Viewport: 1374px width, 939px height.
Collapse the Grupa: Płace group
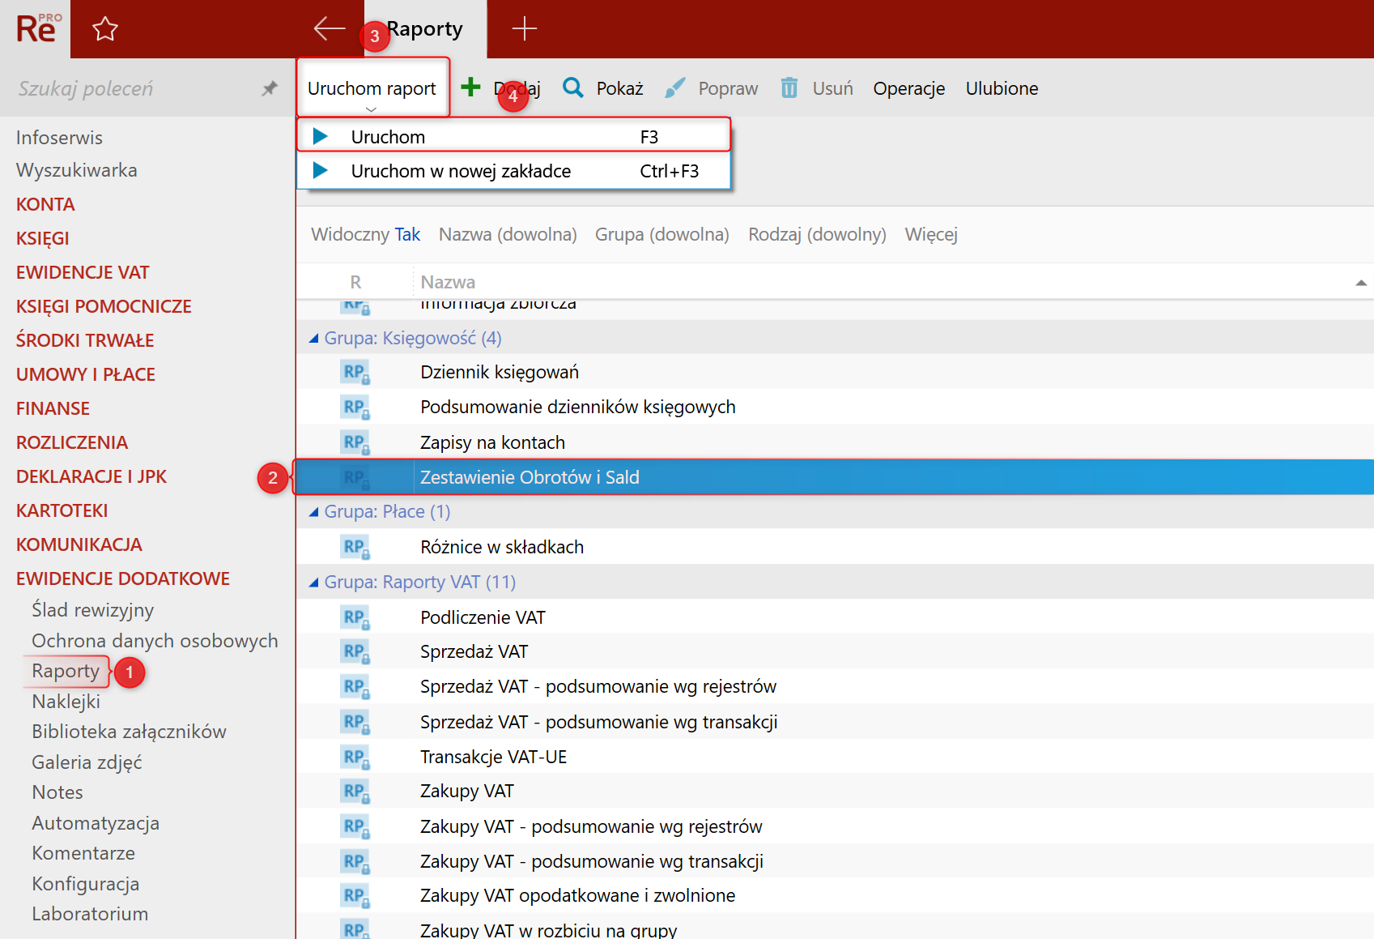click(314, 512)
